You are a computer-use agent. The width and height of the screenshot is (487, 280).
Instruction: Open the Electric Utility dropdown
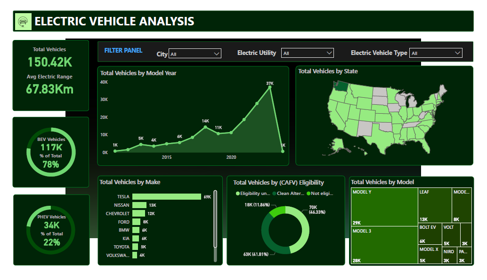tap(307, 53)
